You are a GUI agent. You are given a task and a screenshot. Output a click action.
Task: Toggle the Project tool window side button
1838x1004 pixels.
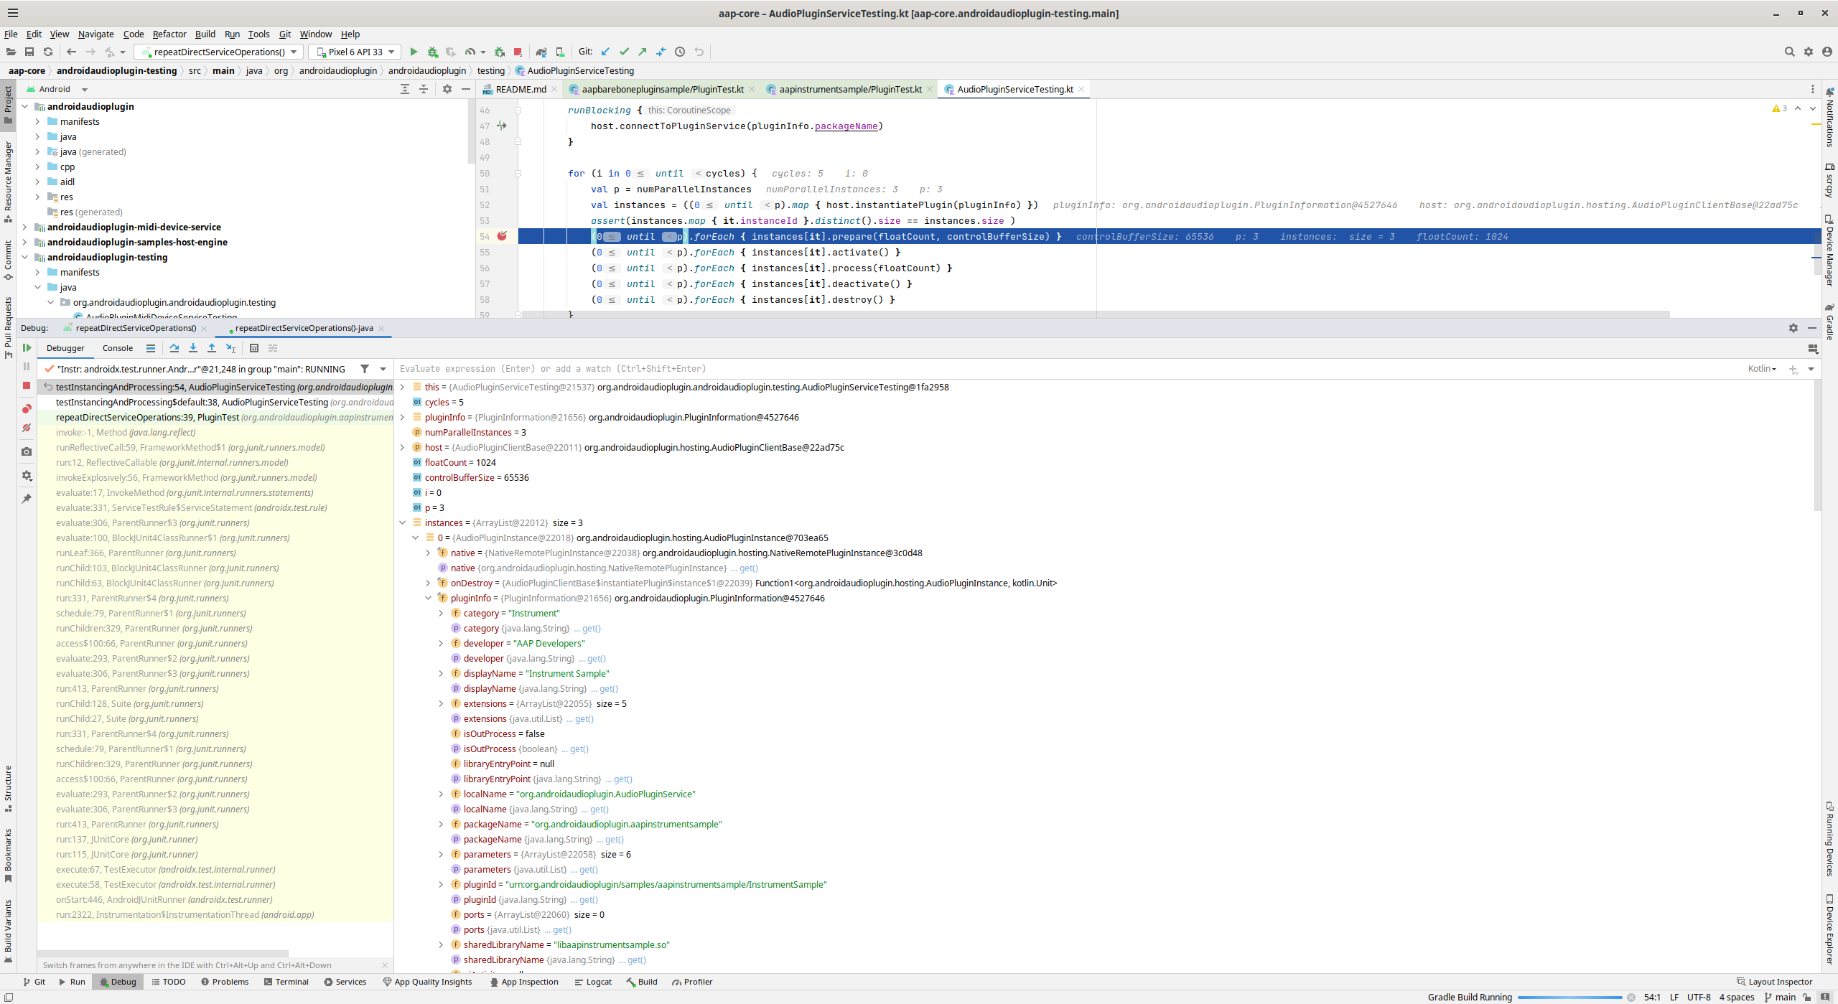click(x=8, y=105)
